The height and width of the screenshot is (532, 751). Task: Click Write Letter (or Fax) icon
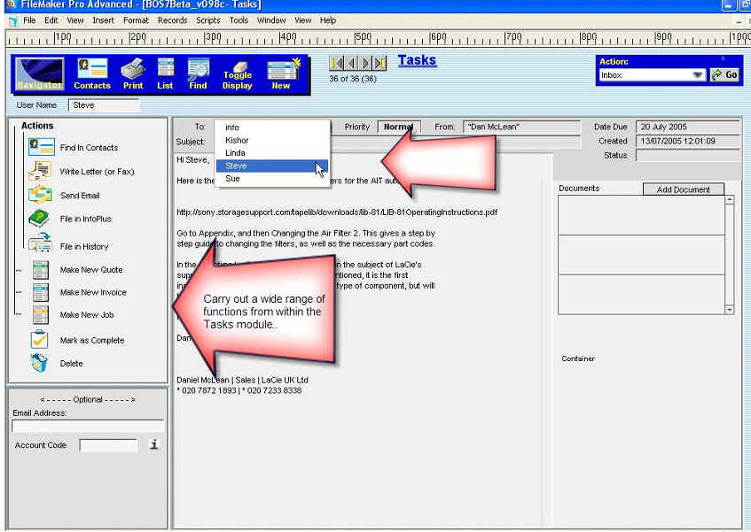(x=40, y=171)
